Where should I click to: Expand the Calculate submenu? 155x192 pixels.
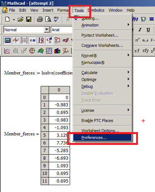pos(102,73)
